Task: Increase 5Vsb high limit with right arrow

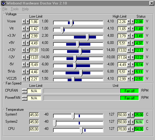Action: [x=133, y=72]
